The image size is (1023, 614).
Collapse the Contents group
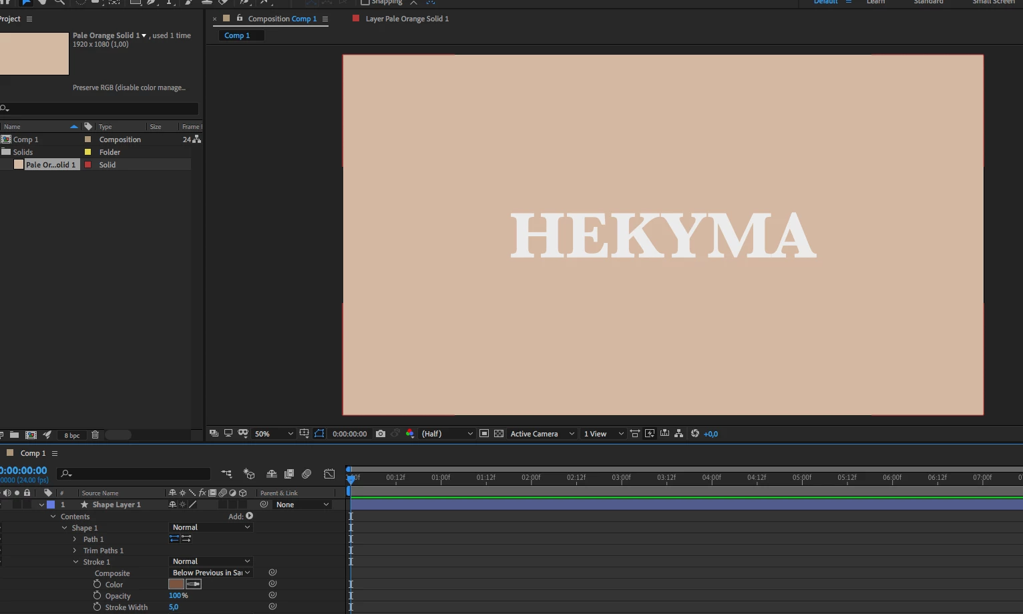53,517
